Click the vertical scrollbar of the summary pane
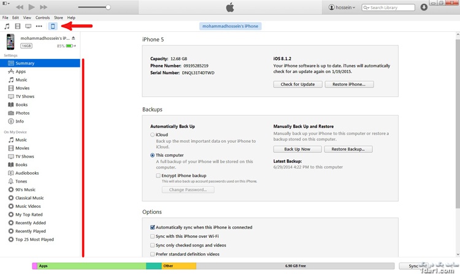Viewport: 460px width, 274px height. [x=458, y=124]
